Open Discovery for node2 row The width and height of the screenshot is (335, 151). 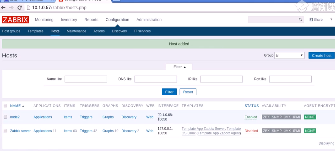pos(129,117)
